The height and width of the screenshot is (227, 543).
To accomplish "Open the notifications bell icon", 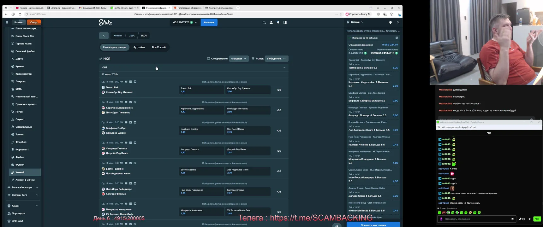I will point(278,22).
